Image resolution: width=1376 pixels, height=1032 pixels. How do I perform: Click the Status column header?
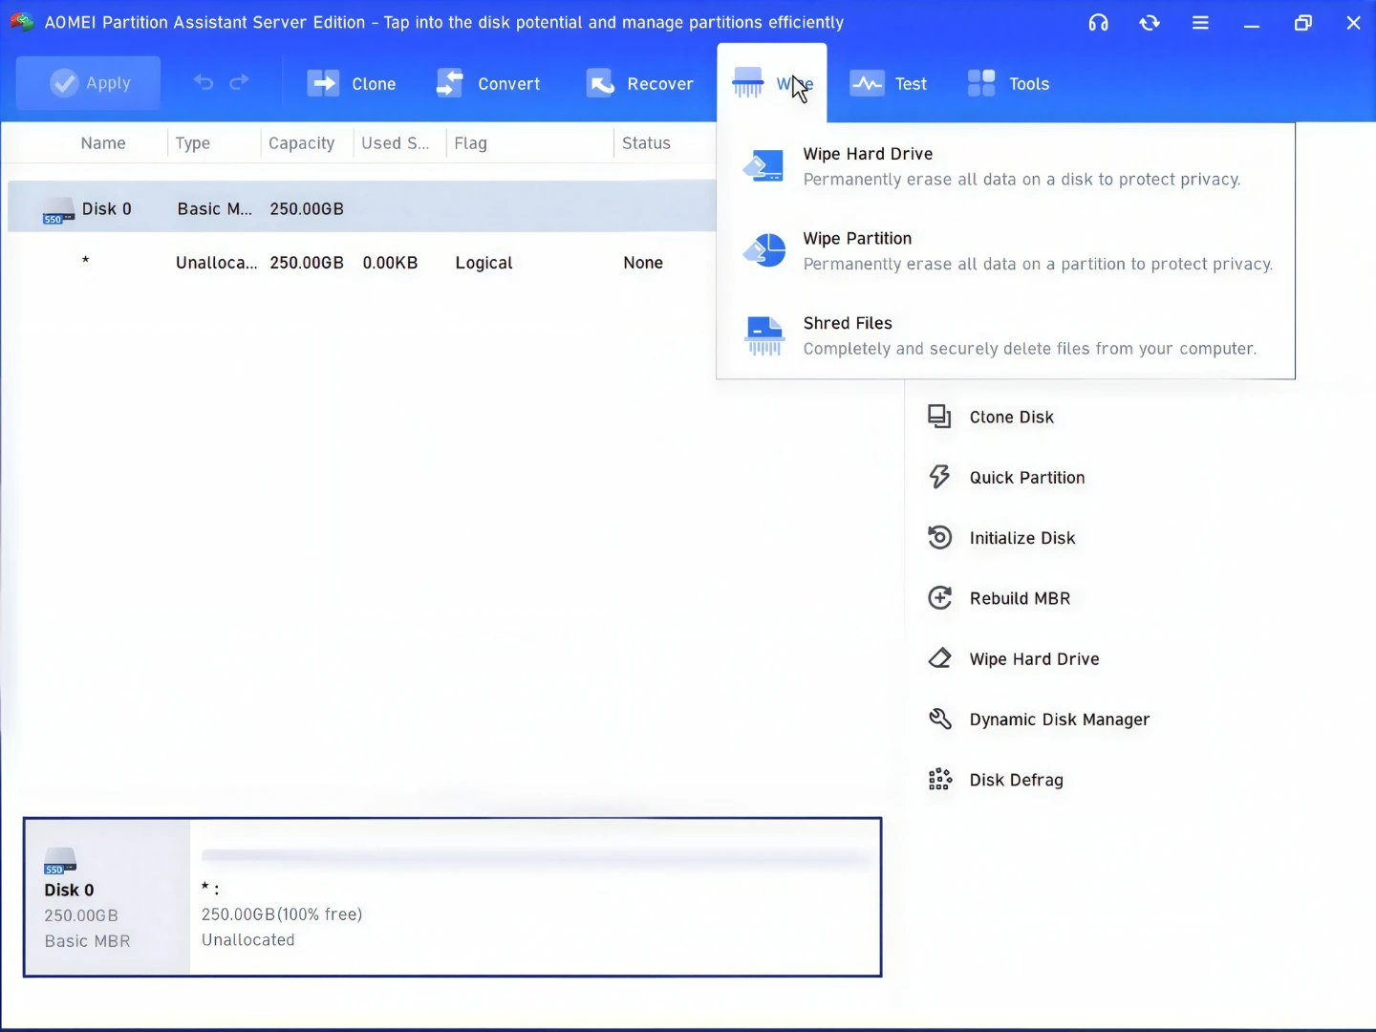[x=647, y=143]
